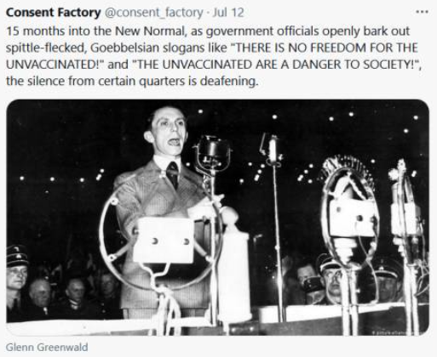Image resolution: width=437 pixels, height=357 pixels.
Task: Click the phrase "THERE IS NO FREEDOM FOR THE"
Action: click(325, 48)
